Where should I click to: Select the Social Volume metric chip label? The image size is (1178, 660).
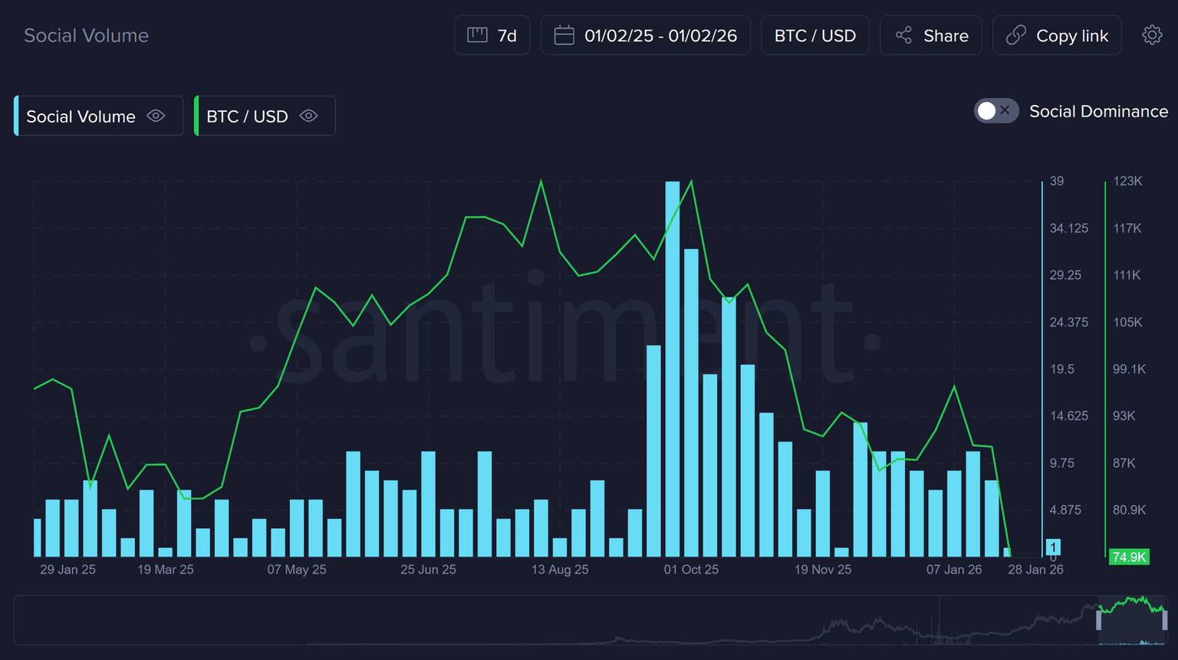click(x=81, y=117)
